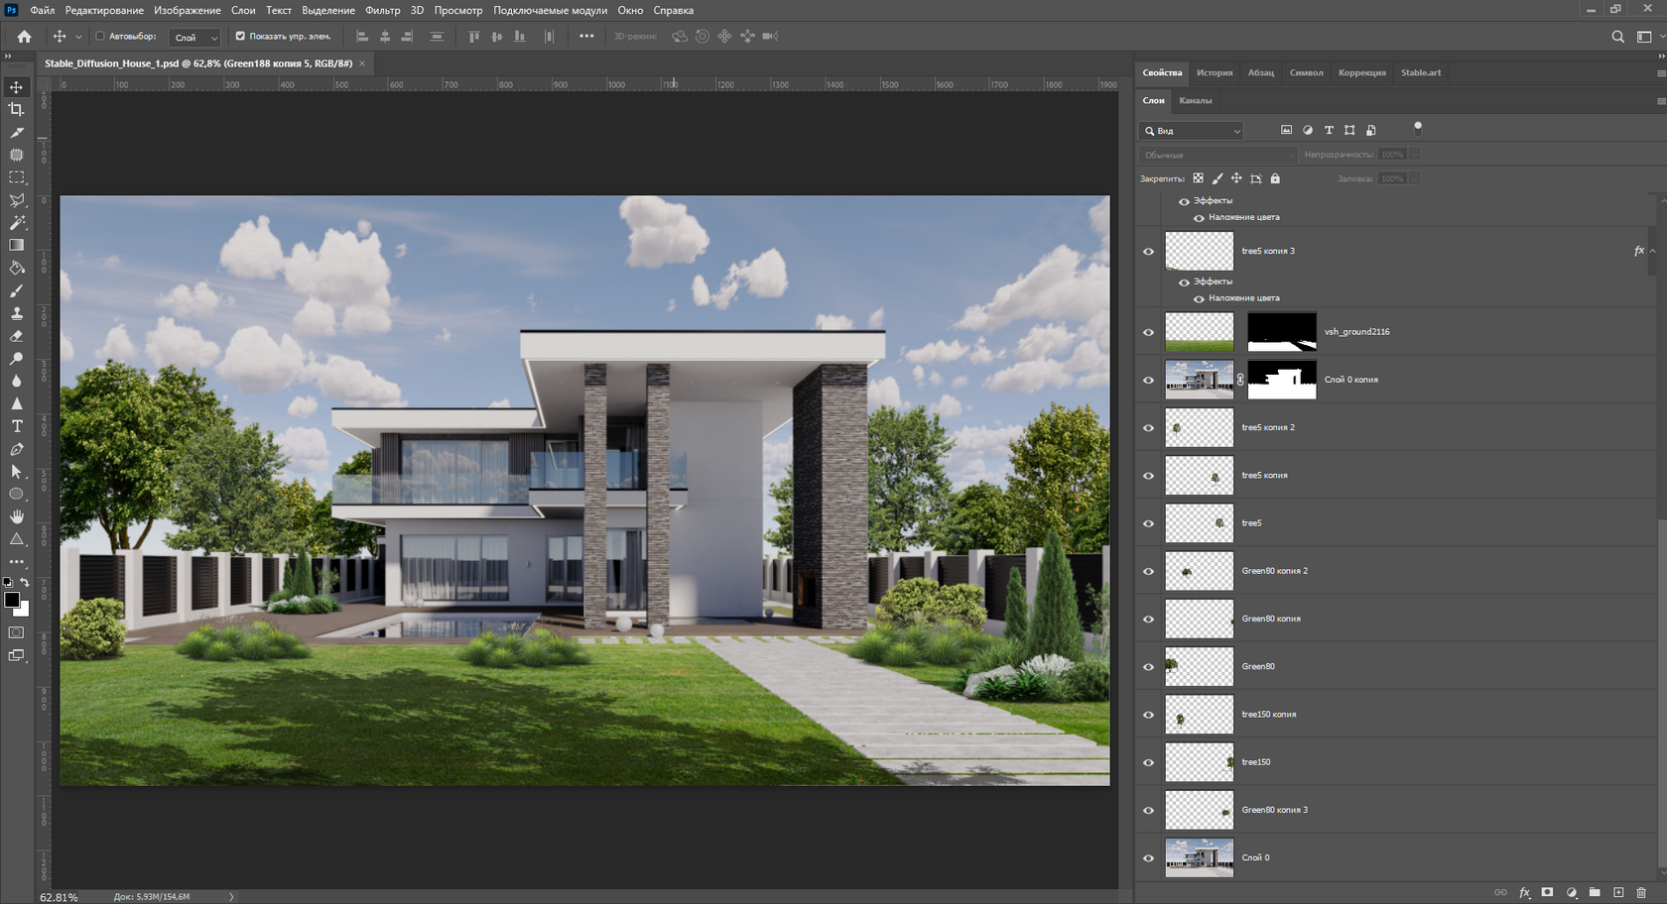This screenshot has width=1667, height=904.
Task: Swap foreground and background colors
Action: pyautogui.click(x=25, y=583)
